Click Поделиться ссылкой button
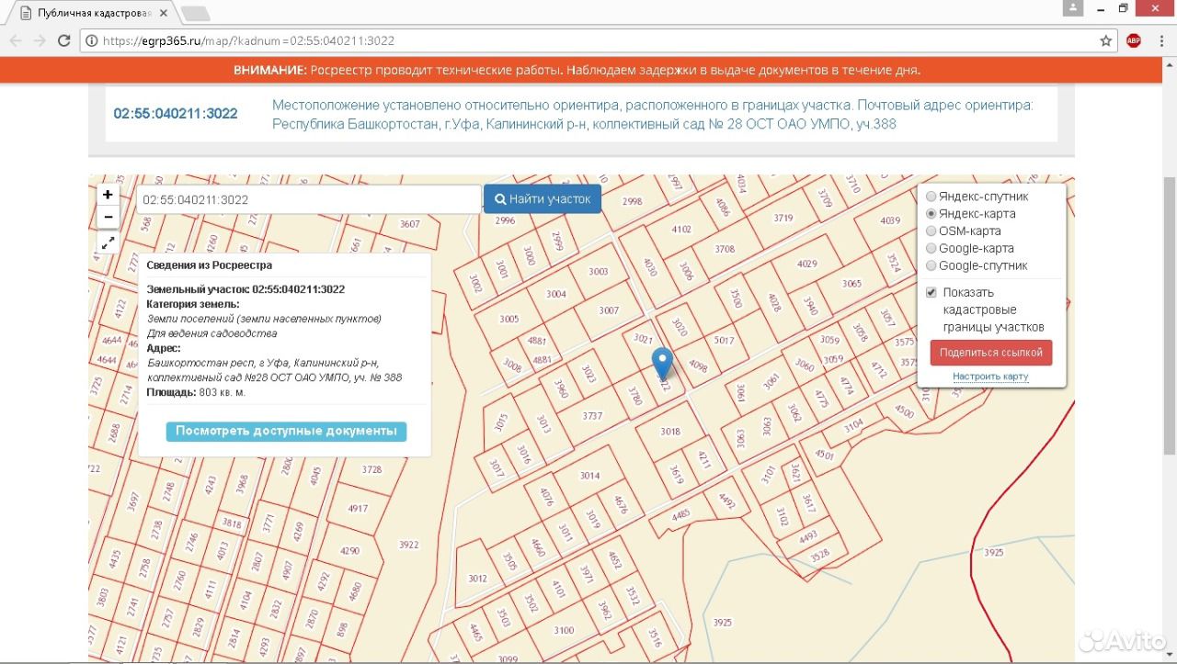Image resolution: width=1177 pixels, height=664 pixels. [x=991, y=353]
